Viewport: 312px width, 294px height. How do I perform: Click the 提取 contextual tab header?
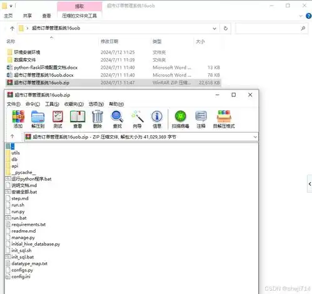tap(79, 6)
